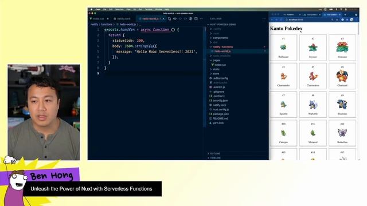367x206 pixels.
Task: Open editor more actions ellipsis
Action: click(201, 19)
